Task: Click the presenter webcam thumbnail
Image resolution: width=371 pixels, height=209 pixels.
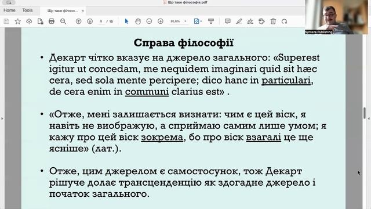Action: [336, 17]
